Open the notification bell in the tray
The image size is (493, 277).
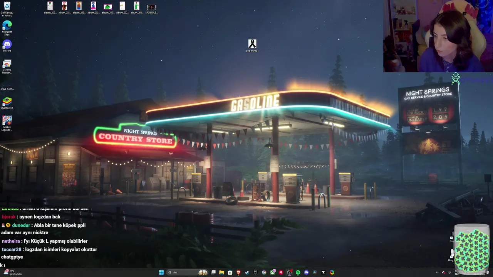[x=488, y=272]
